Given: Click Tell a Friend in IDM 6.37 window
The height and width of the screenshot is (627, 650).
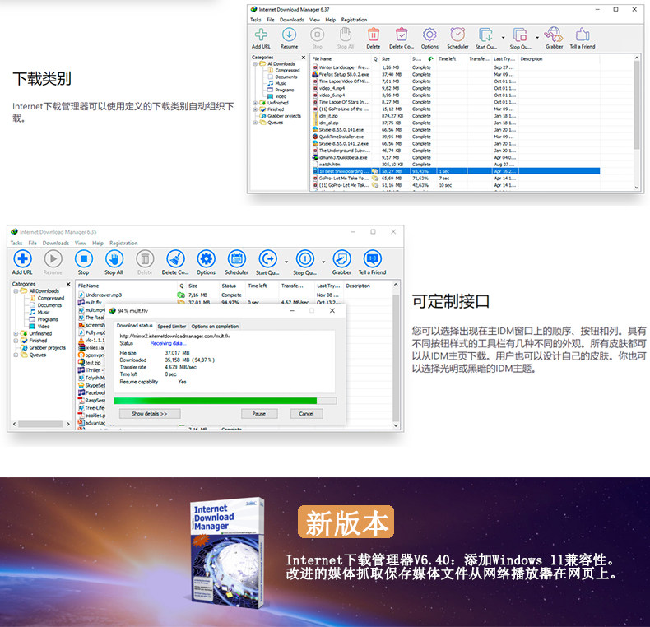Looking at the screenshot, I should (583, 38).
